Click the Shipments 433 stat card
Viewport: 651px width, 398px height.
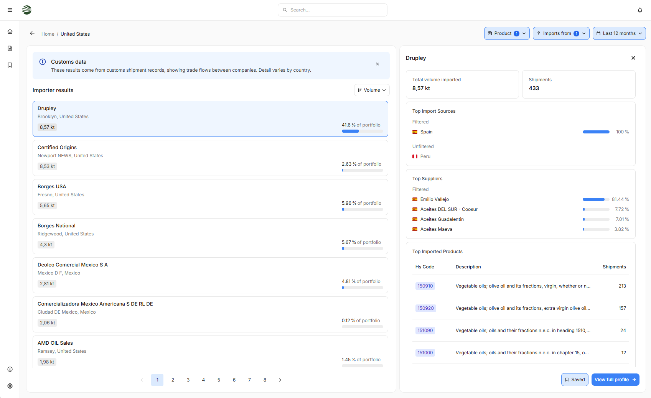578,84
